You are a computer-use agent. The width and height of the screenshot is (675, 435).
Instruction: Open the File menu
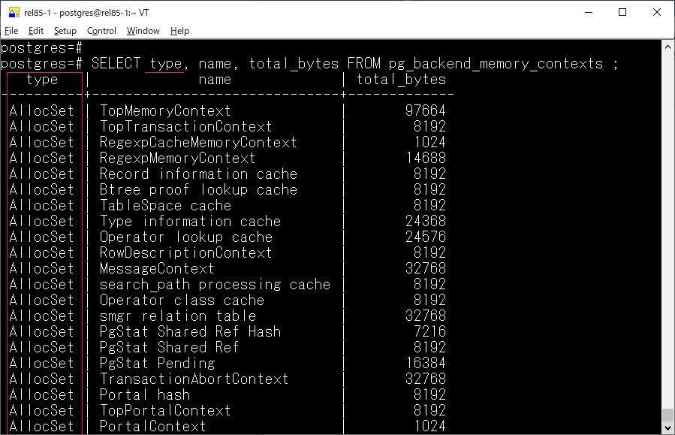pos(11,31)
